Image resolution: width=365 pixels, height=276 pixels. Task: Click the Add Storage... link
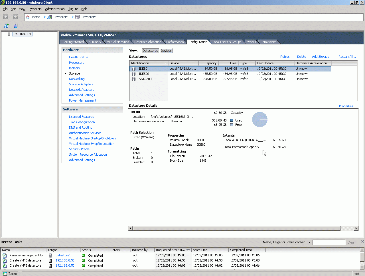point(322,57)
